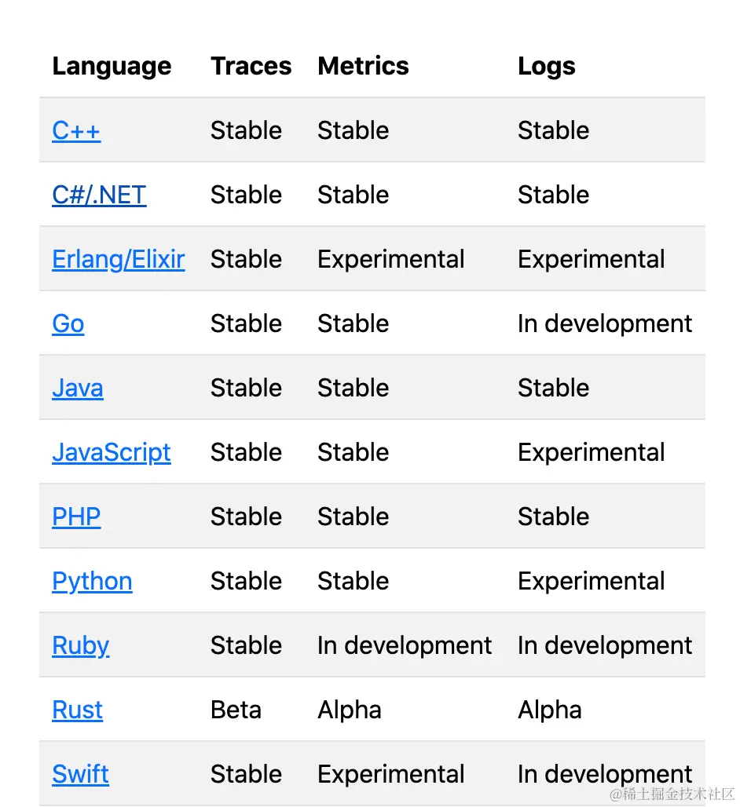Open the Ruby link
This screenshot has height=807, width=740.
(80, 645)
